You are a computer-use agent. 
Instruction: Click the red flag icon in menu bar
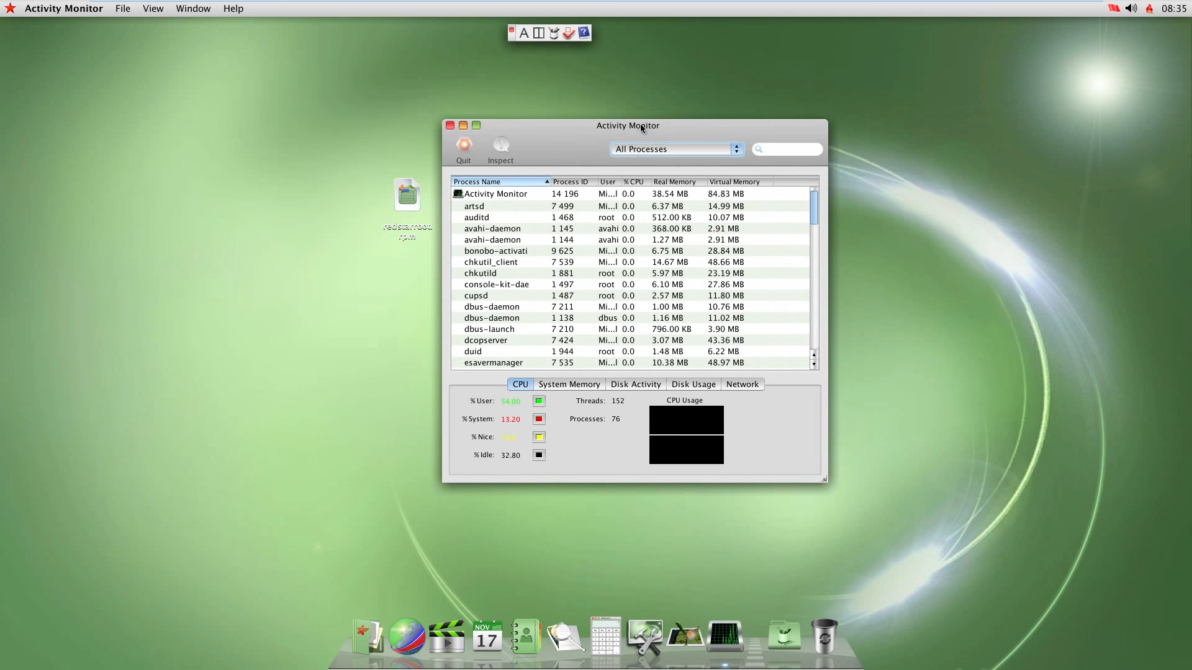coord(1114,9)
